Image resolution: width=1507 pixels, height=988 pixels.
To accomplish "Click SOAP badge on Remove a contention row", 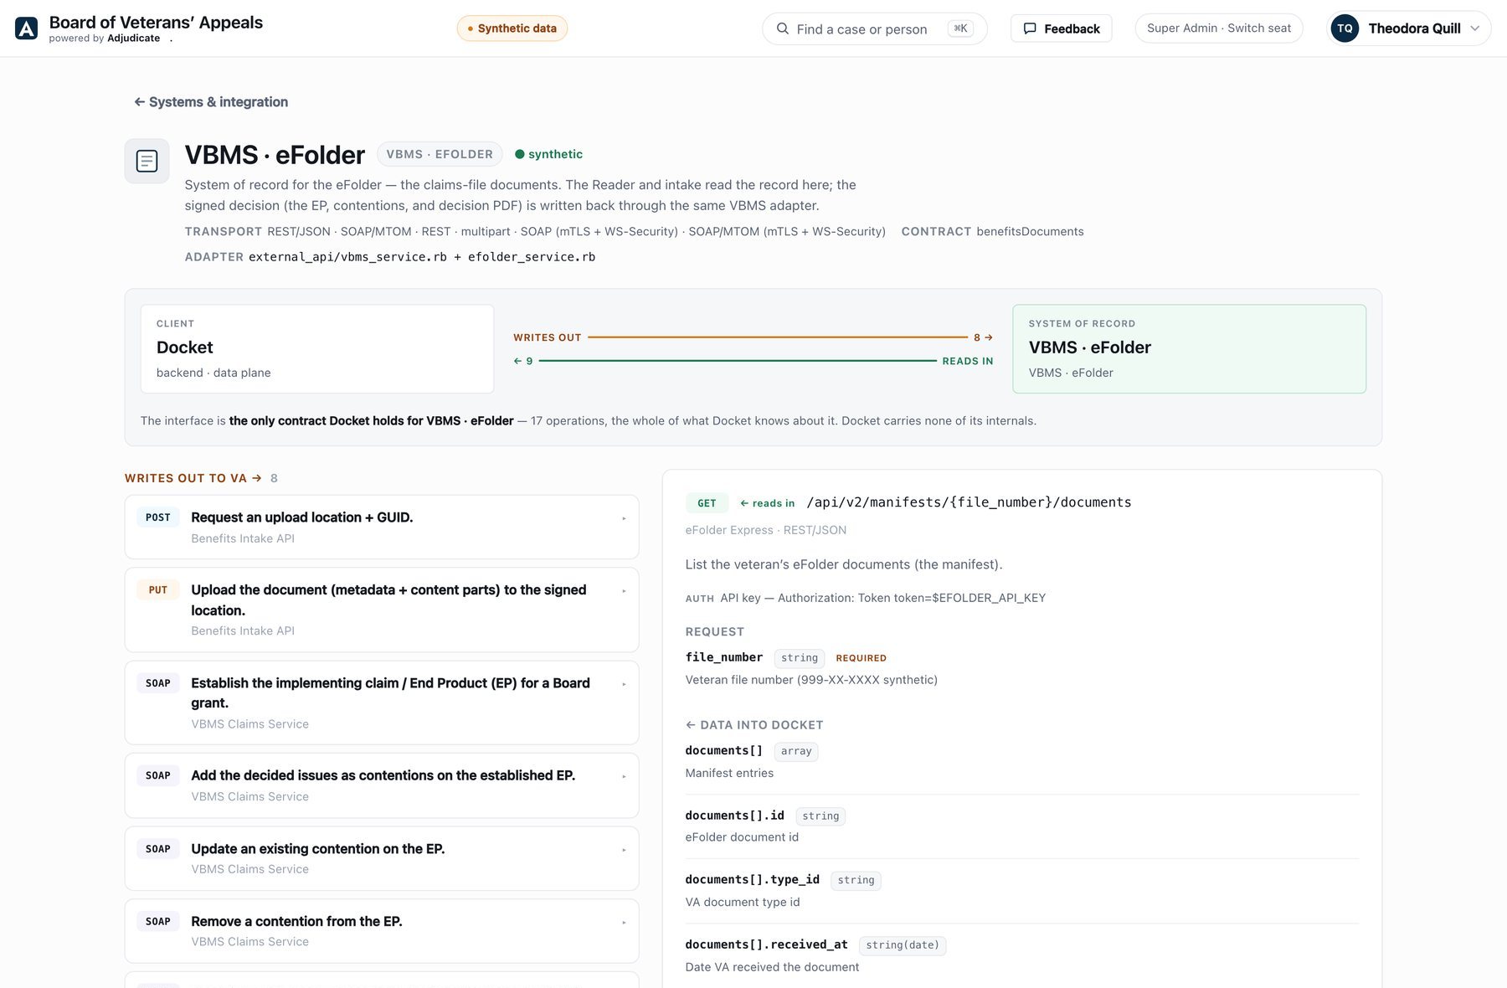I will 157,922.
